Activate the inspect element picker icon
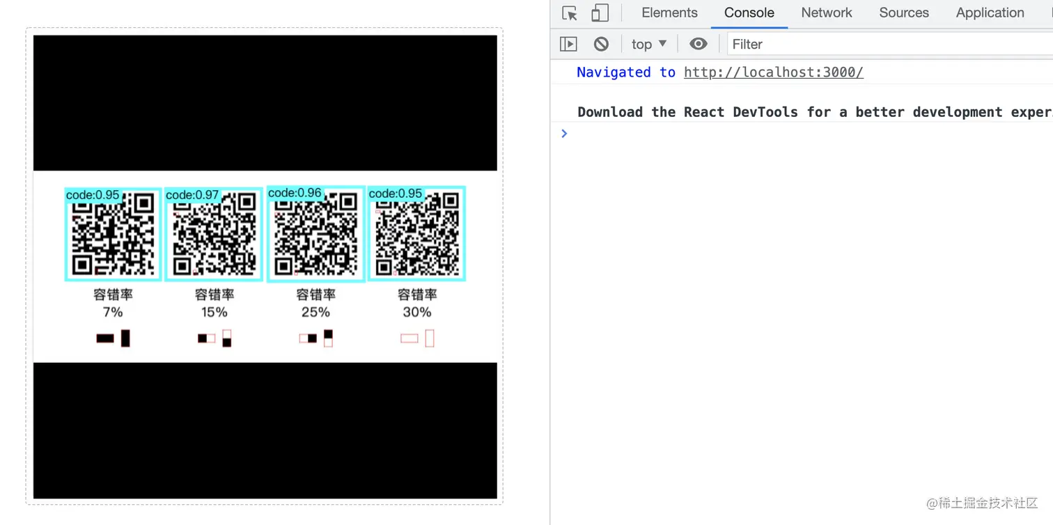Viewport: 1053px width, 525px height. pyautogui.click(x=570, y=13)
